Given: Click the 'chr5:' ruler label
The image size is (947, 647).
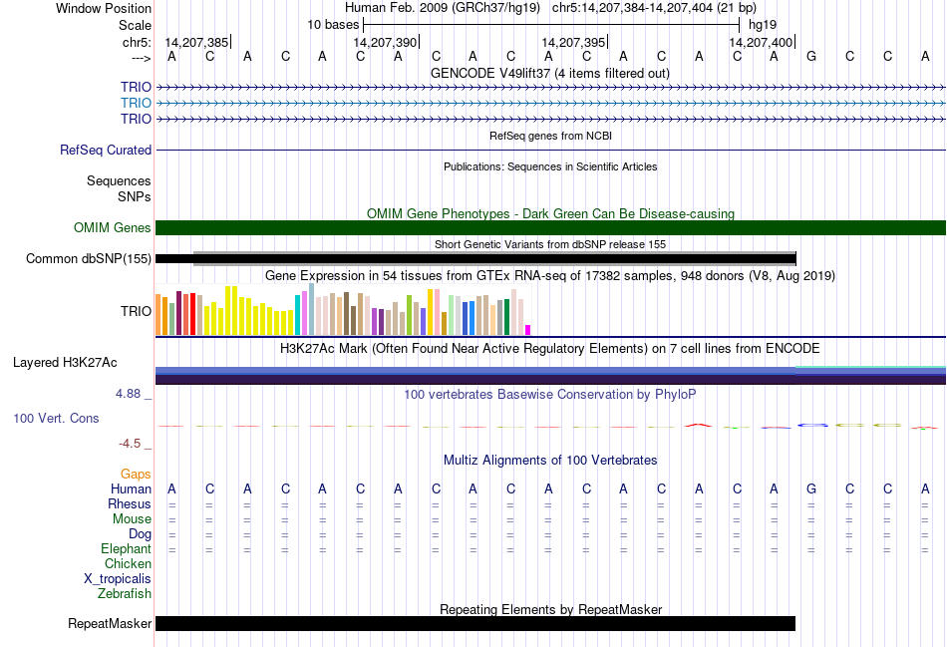Looking at the screenshot, I should click(x=137, y=42).
